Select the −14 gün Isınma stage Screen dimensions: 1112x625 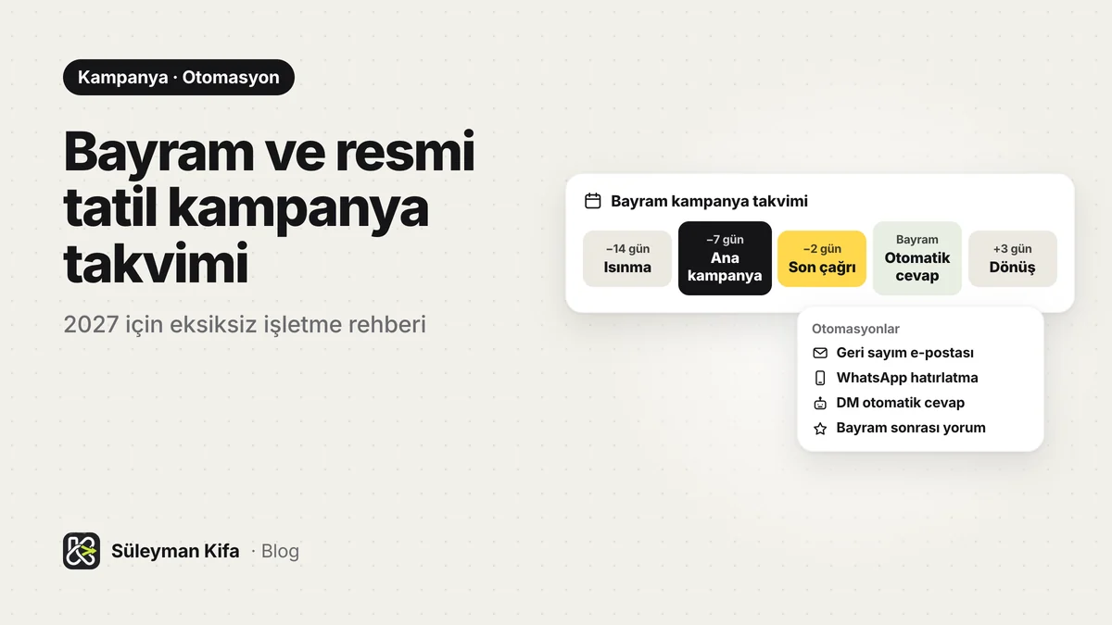[x=627, y=258]
